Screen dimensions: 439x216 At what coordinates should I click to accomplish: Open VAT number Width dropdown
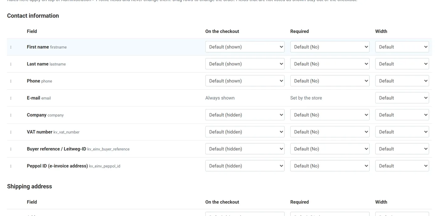click(x=402, y=132)
